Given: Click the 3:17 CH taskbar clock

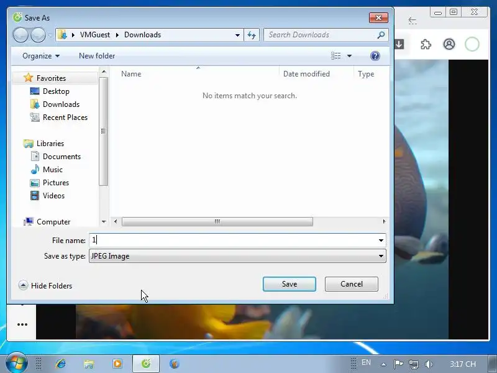Looking at the screenshot, I should pos(462,364).
